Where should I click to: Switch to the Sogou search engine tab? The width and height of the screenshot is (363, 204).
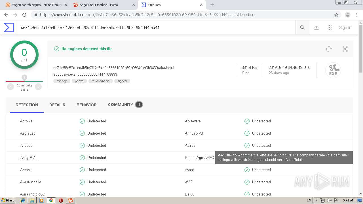pos(36,5)
